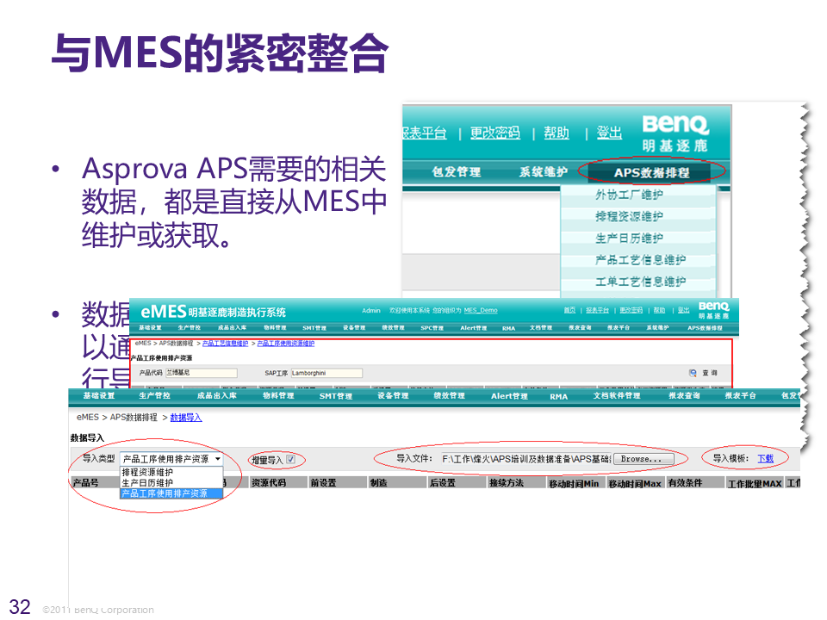This screenshot has width=827, height=620.
Task: Click the 前设置 column header
Action: point(338,482)
